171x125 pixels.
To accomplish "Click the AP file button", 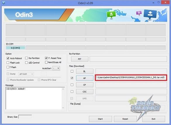I will tap(85, 78).
